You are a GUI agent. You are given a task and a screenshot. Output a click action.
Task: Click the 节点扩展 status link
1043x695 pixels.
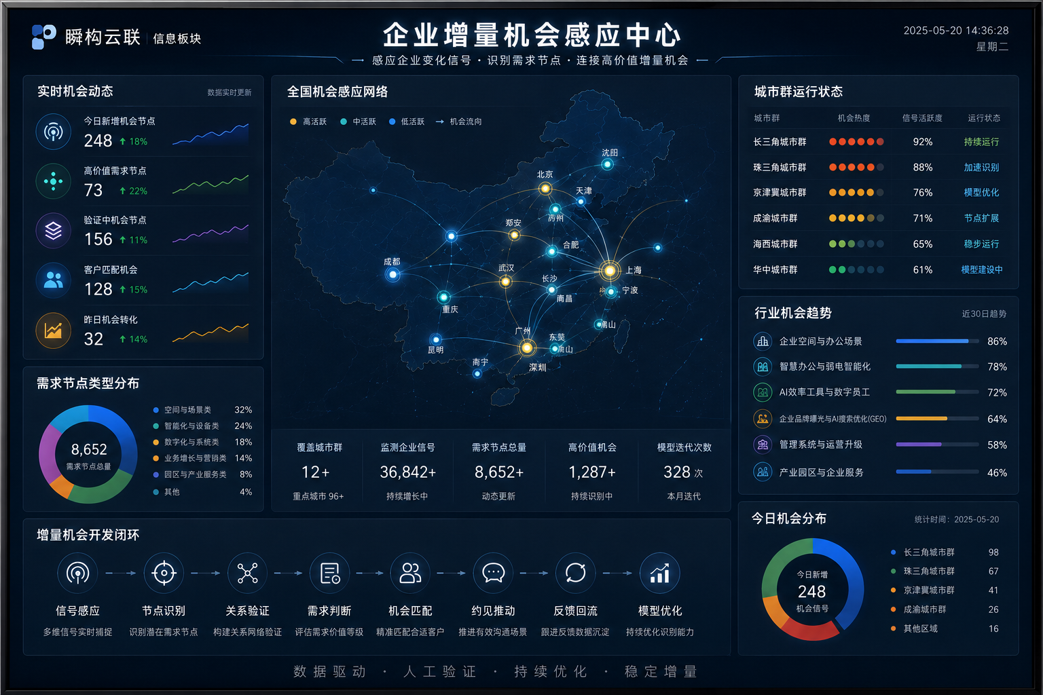coord(981,218)
